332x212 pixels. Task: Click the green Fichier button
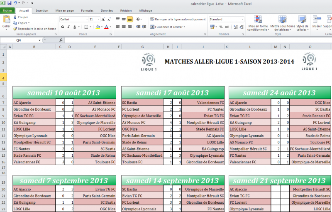pyautogui.click(x=7, y=10)
